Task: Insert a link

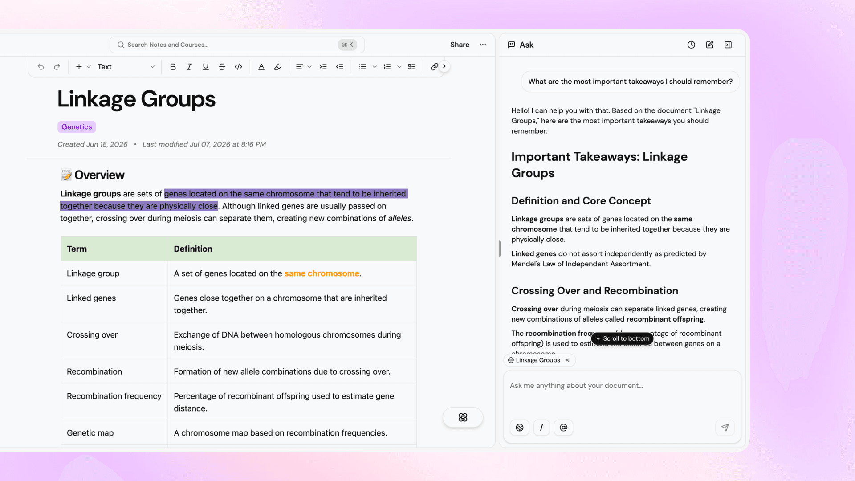Action: [434, 67]
